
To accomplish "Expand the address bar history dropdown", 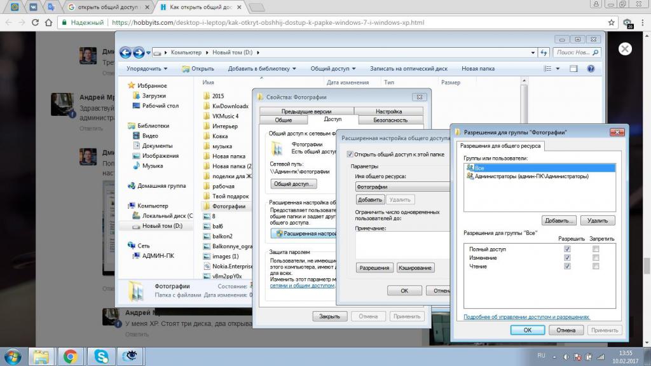I will tap(533, 53).
